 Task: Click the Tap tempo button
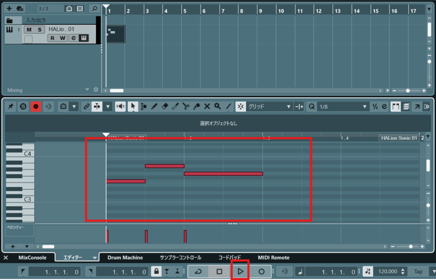tap(418, 271)
